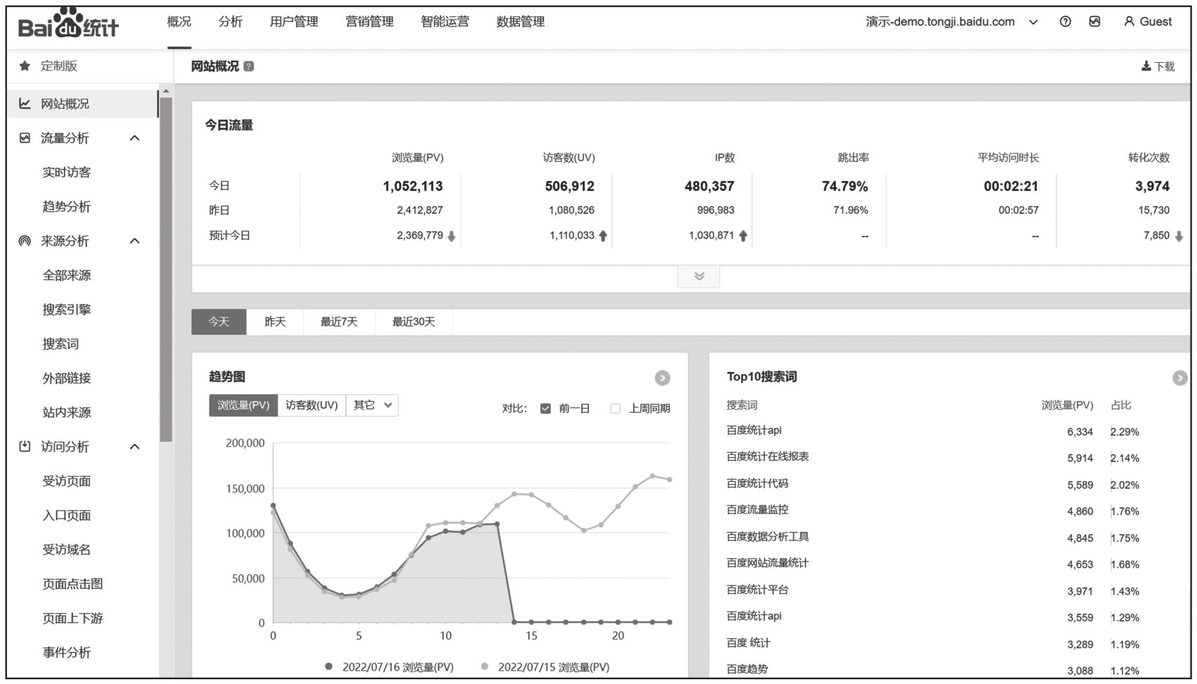Image resolution: width=1197 pixels, height=684 pixels.
Task: Click down arrow beside predicted PV 2,369,779
Action: pyautogui.click(x=451, y=236)
